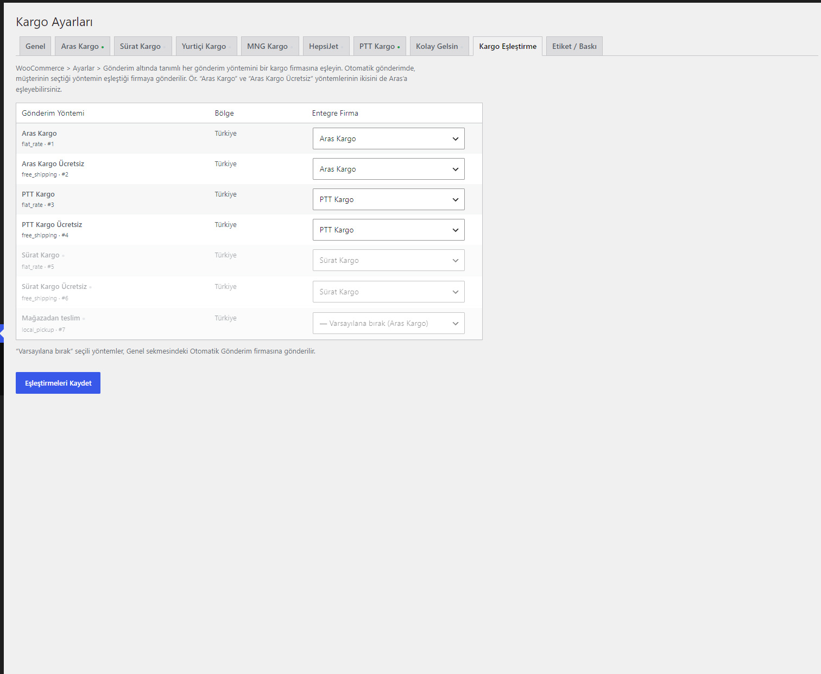Click the flat_rate · #3 identifier text

click(38, 205)
